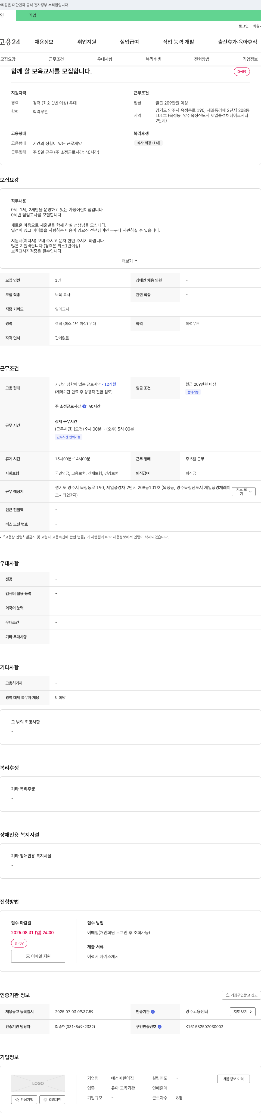Click the break time 13시00분~14시00분
The width and height of the screenshot is (261, 1113).
73,459
